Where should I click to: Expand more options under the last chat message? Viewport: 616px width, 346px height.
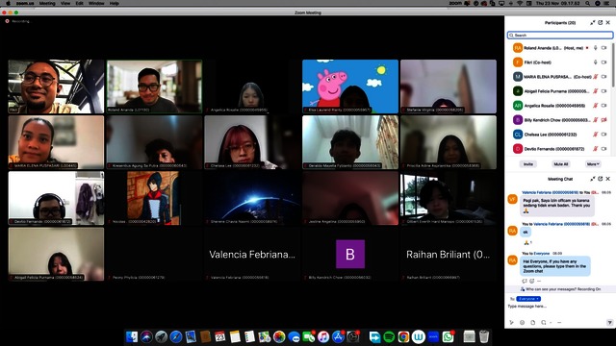(539, 281)
